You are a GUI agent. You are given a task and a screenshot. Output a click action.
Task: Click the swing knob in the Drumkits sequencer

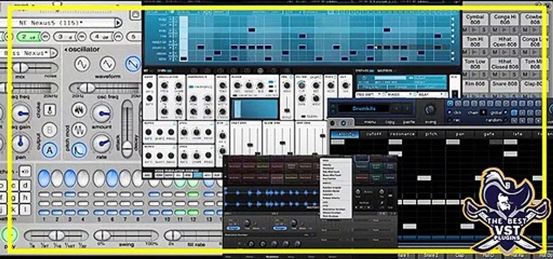(430, 110)
